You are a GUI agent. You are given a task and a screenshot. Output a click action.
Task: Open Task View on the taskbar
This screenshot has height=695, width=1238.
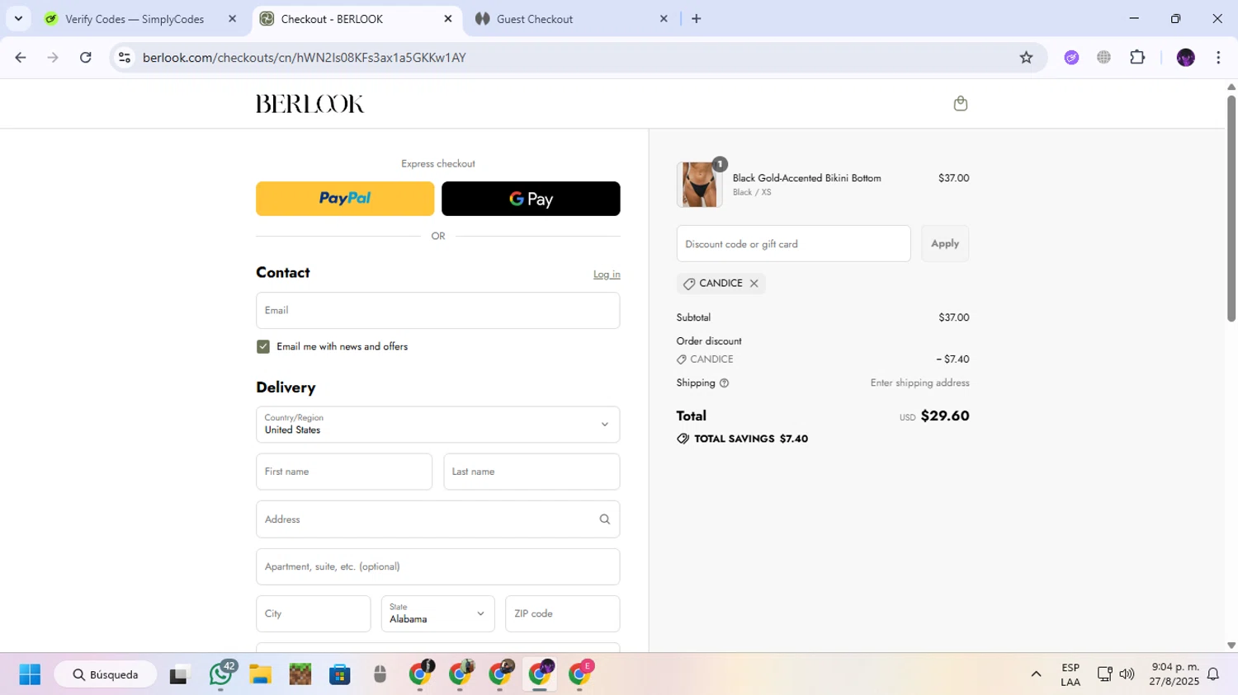179,675
